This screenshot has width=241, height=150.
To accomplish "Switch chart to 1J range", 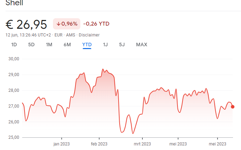I will click(105, 45).
